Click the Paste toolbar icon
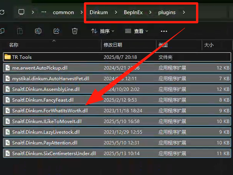Viewport: 233px width, 175px height. coord(20,31)
